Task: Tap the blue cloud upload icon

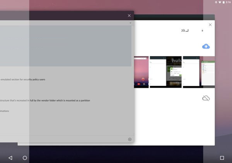Action: click(206, 46)
